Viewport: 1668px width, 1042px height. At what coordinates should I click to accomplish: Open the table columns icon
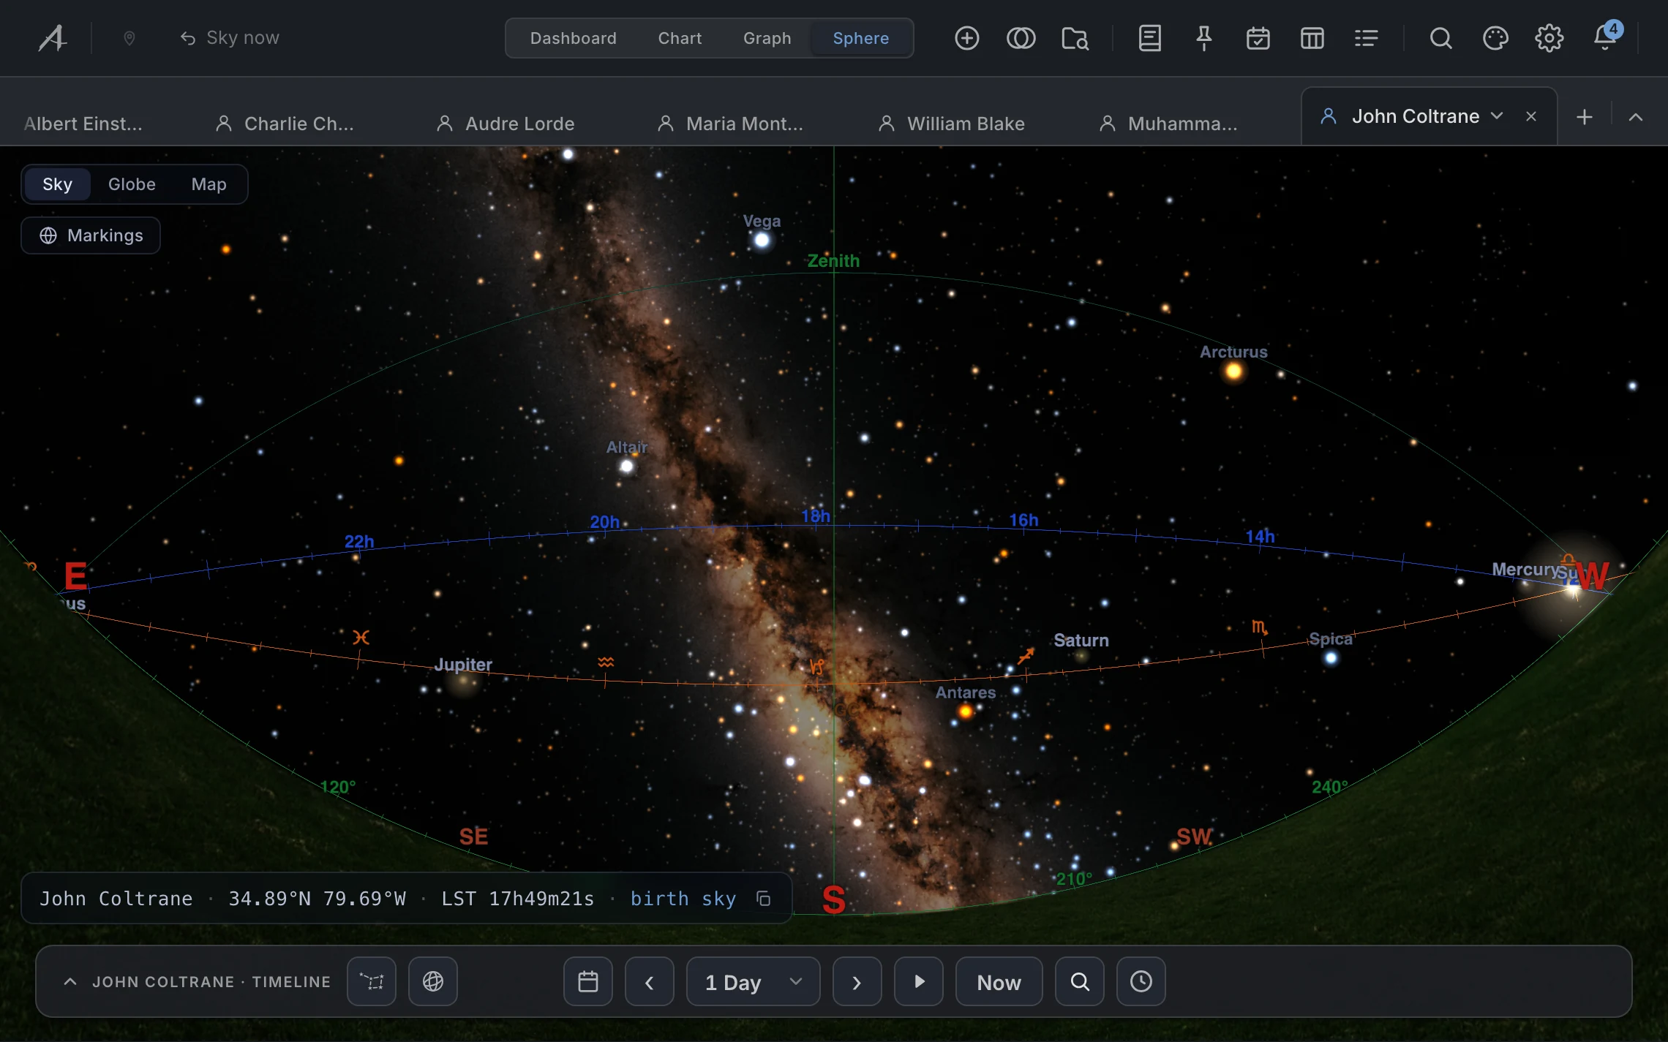(x=1312, y=38)
